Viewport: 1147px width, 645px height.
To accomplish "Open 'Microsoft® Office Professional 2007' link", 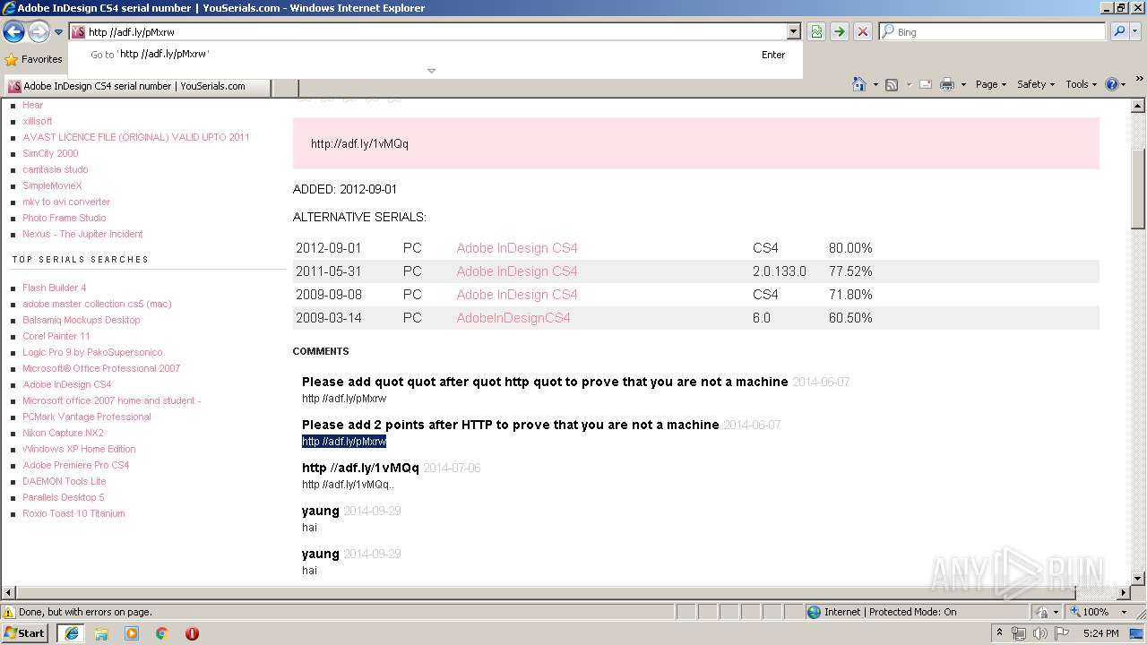I will pyautogui.click(x=101, y=368).
